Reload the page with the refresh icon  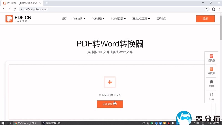pos(15,9)
